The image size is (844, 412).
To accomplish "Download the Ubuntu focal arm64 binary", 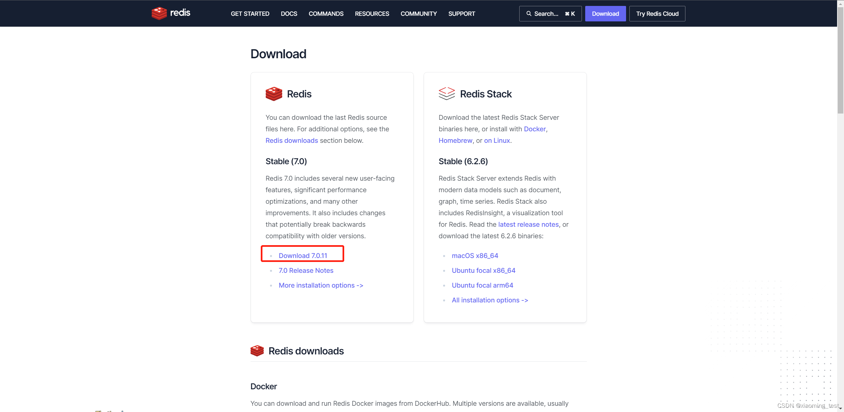I will click(x=482, y=285).
